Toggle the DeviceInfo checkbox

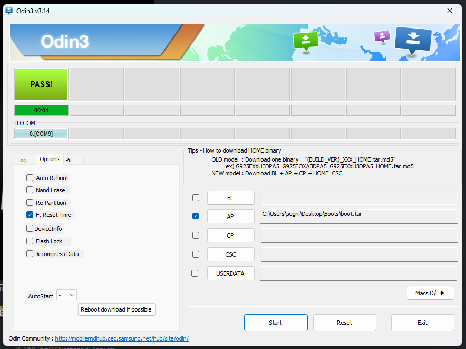coord(30,229)
